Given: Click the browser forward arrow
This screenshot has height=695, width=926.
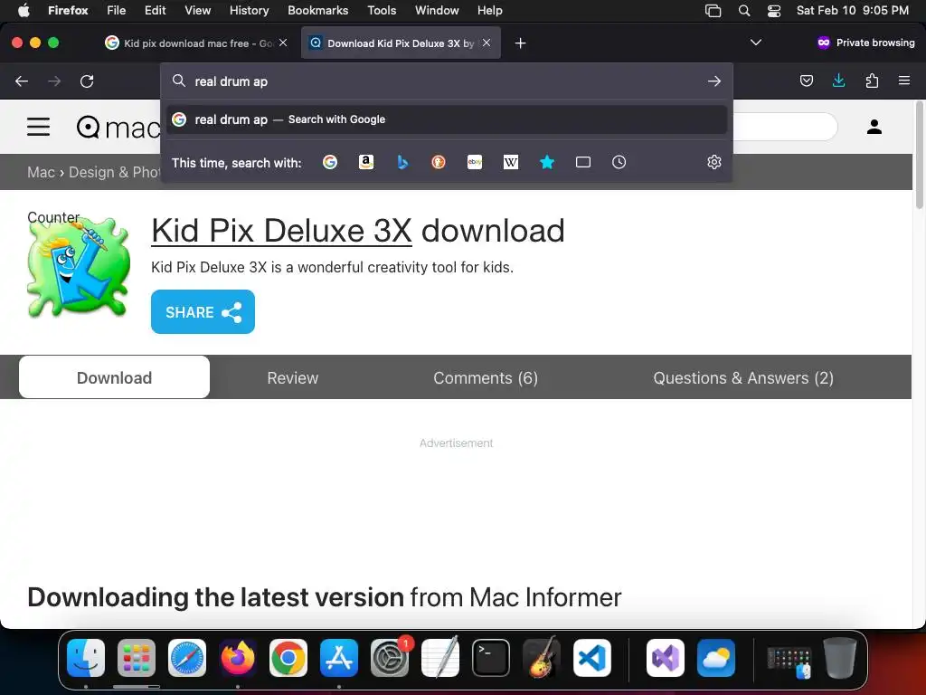Looking at the screenshot, I should [54, 81].
